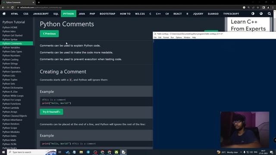
Task: Open Python Dictionaries sidebar link
Action: (13, 88)
